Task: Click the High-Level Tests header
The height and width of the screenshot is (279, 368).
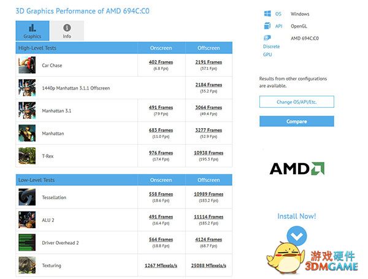Action: pos(37,48)
